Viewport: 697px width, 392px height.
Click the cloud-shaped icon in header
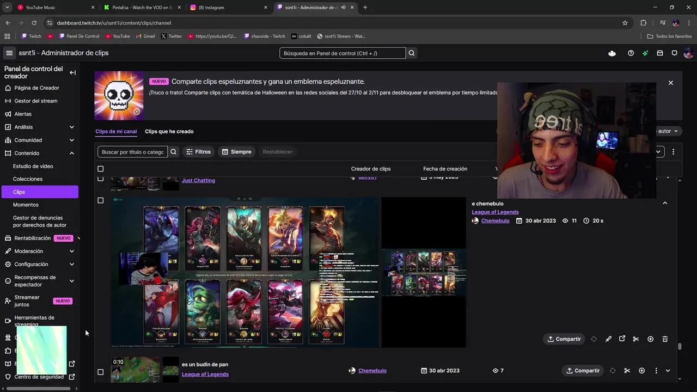click(612, 53)
